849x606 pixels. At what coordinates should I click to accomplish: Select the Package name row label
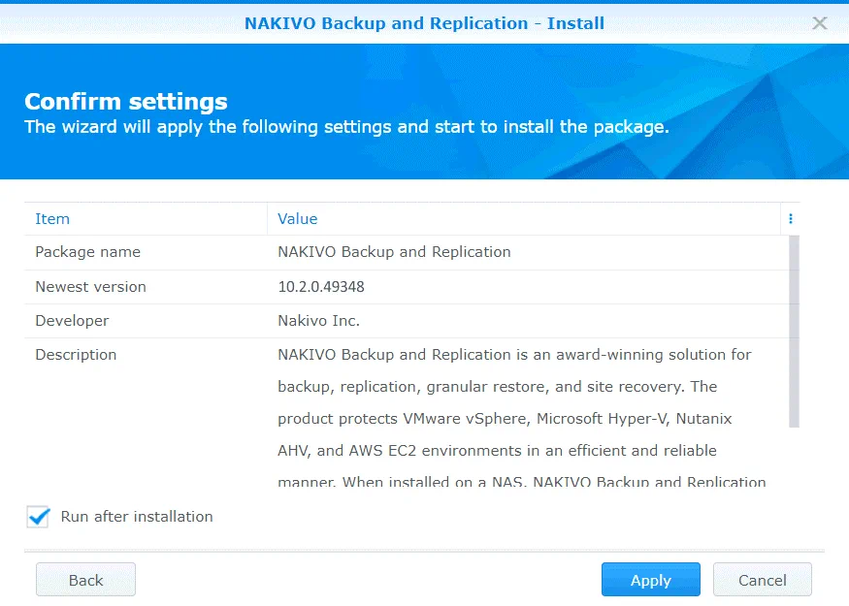coord(87,252)
